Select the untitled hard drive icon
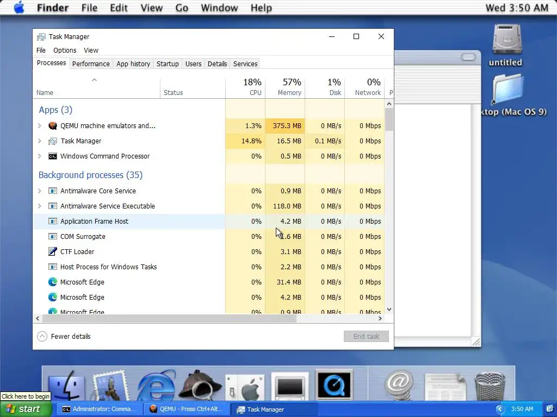The image size is (557, 417). (506, 40)
